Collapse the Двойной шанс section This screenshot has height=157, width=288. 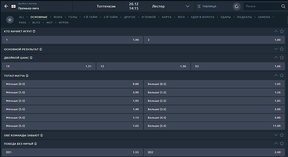[x=276, y=57]
